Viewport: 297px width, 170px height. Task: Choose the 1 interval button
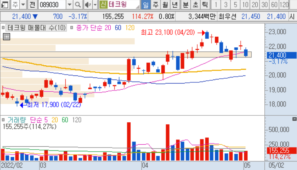pos(216,4)
